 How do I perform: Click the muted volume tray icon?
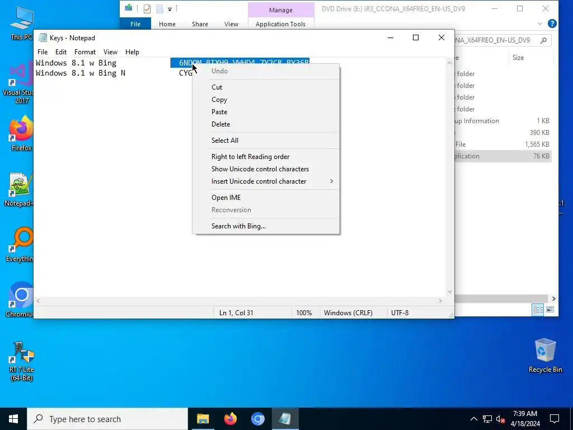tap(501, 419)
